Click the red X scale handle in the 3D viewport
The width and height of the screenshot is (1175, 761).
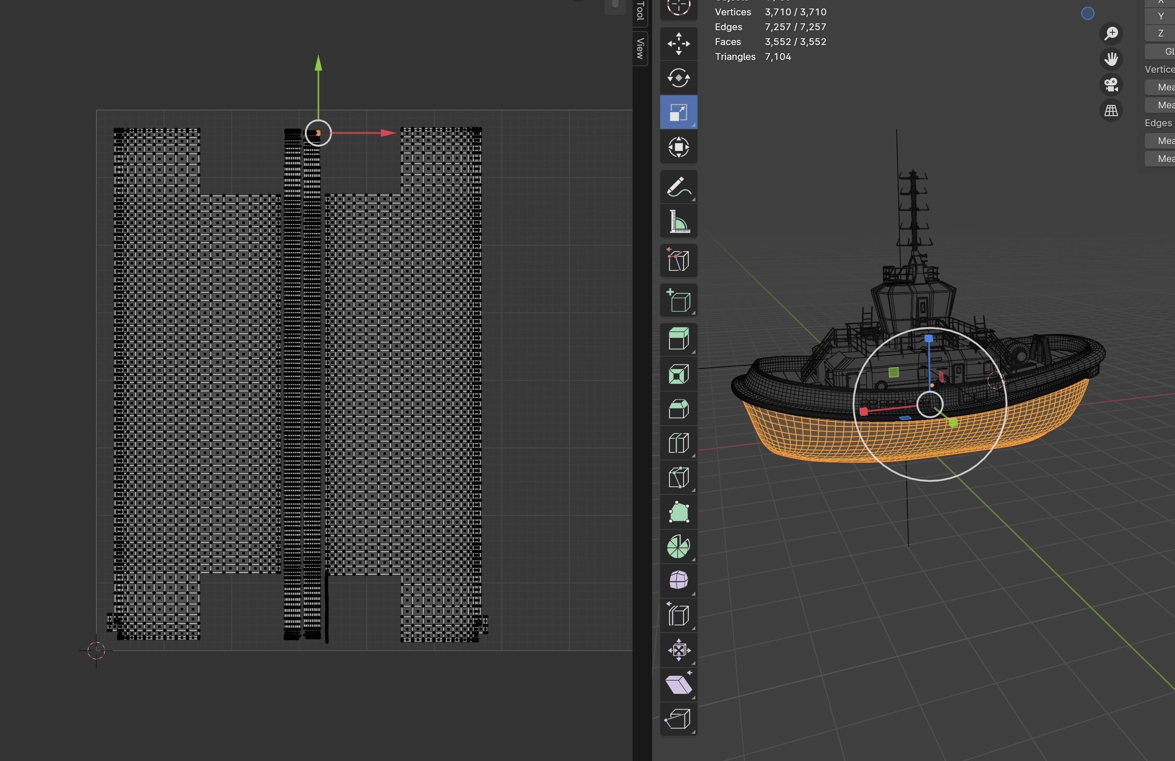(863, 412)
